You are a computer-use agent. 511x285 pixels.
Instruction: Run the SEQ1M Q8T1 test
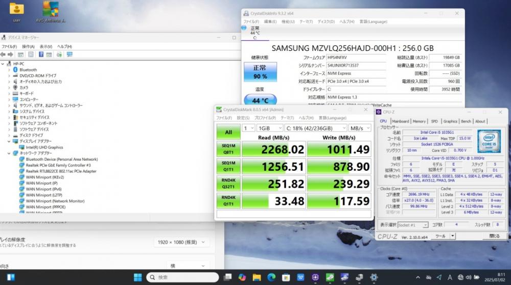pyautogui.click(x=228, y=149)
